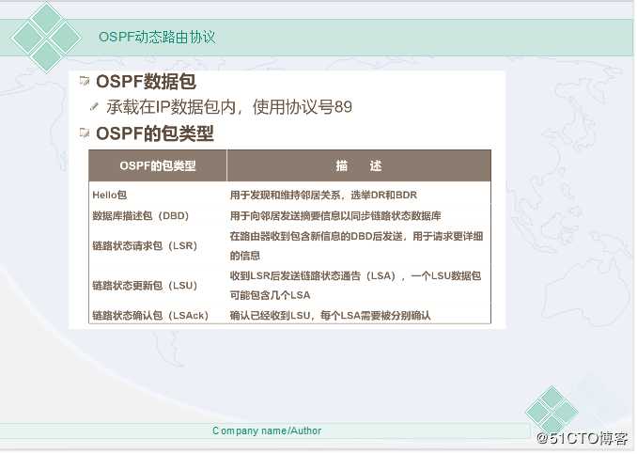Click the table header cell OSPF的包类型
Viewport: 637px width, 454px height.
pos(158,165)
